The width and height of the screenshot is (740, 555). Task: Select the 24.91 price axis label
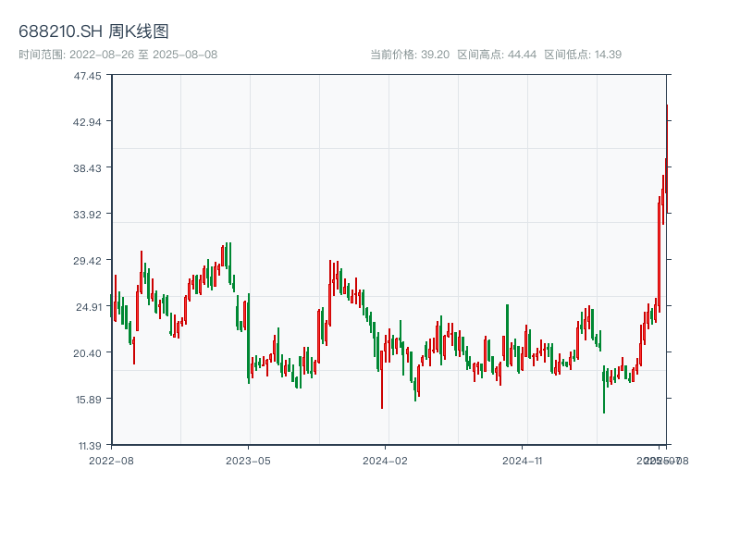[89, 307]
